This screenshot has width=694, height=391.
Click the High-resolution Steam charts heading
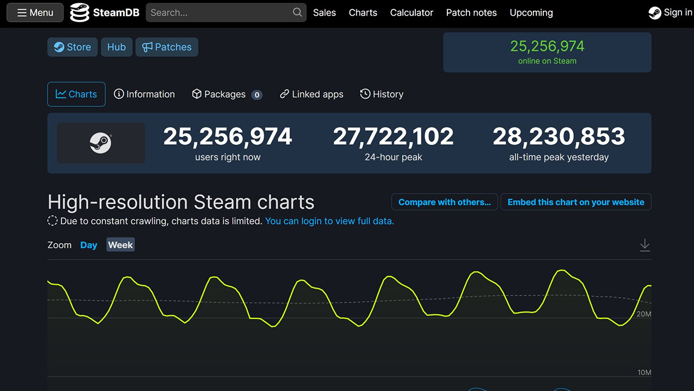[181, 202]
